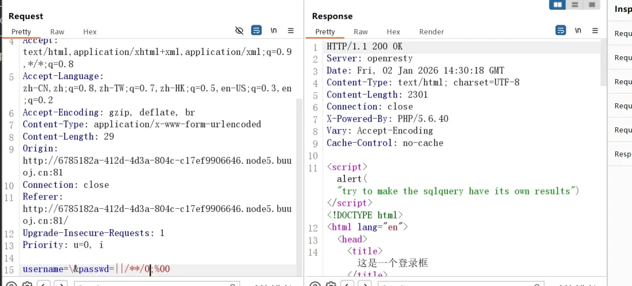Open the Render tab in the Response panel

point(431,32)
